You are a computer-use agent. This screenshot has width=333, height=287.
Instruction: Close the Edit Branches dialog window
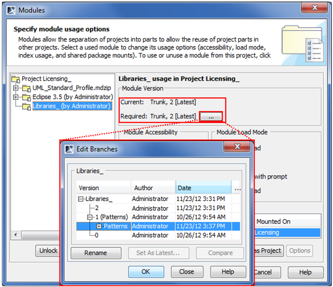click(x=237, y=146)
